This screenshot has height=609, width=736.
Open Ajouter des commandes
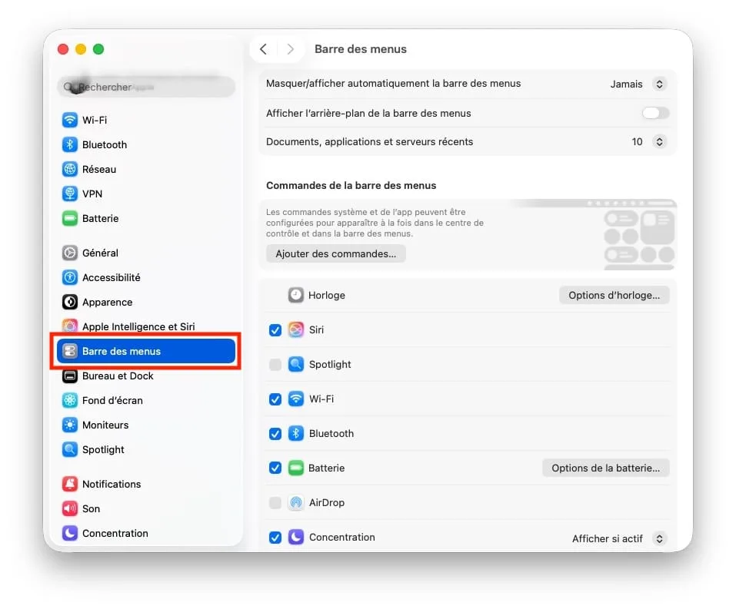click(335, 253)
